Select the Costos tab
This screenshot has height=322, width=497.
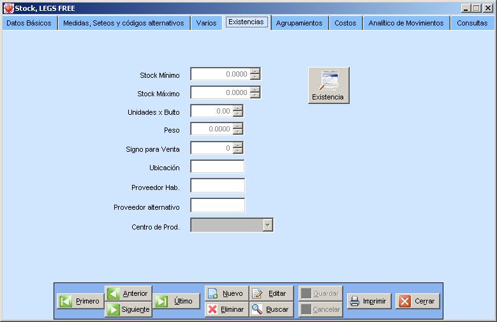[x=345, y=23]
